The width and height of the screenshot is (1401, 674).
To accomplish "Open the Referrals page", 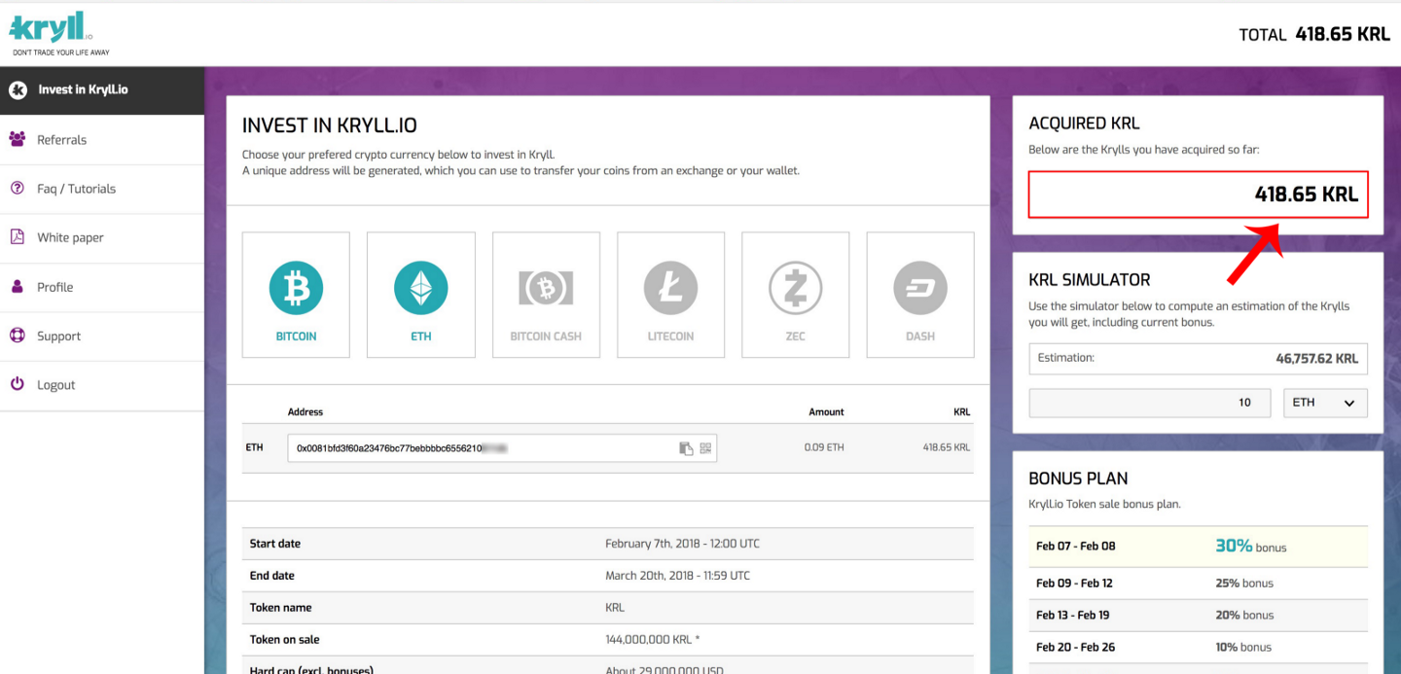I will click(102, 140).
